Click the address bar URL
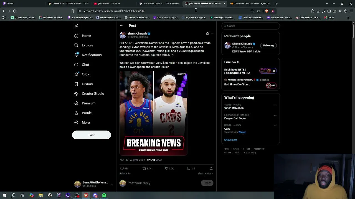Viewport: 355px width, 199px height. [114, 11]
